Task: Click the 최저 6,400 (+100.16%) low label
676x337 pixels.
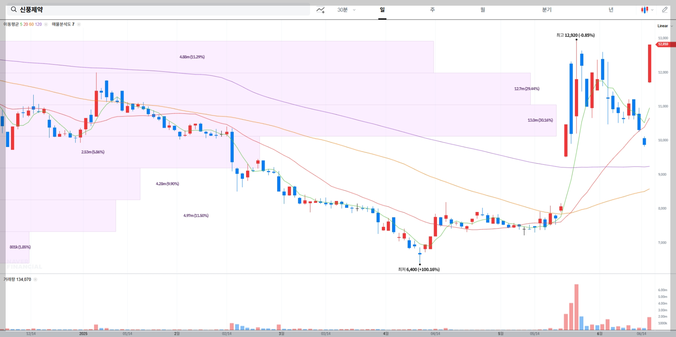Action: point(419,269)
